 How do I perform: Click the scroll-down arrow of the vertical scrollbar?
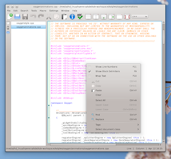[164, 141]
